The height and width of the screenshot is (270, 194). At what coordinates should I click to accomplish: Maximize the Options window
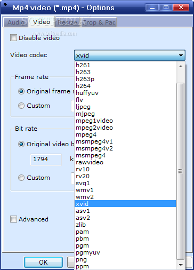tap(166, 7)
